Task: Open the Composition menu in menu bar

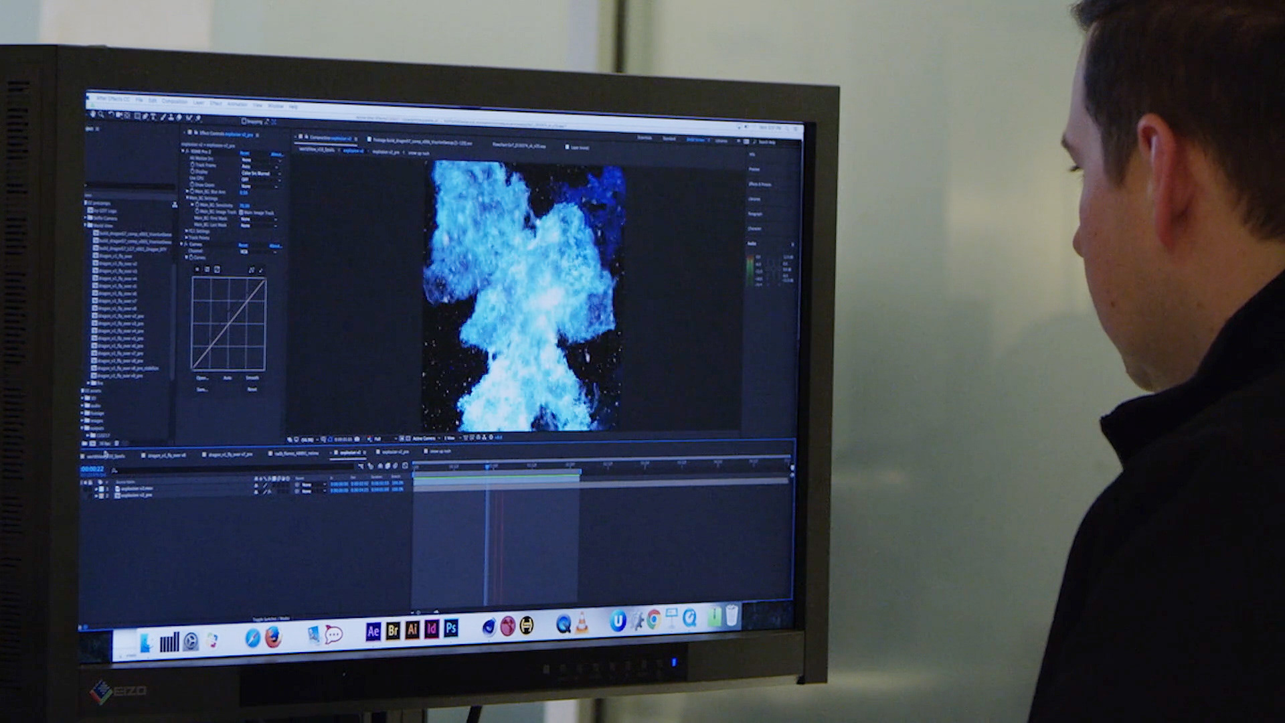Action: tap(175, 102)
